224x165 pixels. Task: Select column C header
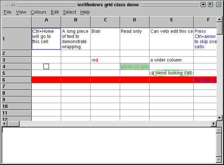coord(105,22)
